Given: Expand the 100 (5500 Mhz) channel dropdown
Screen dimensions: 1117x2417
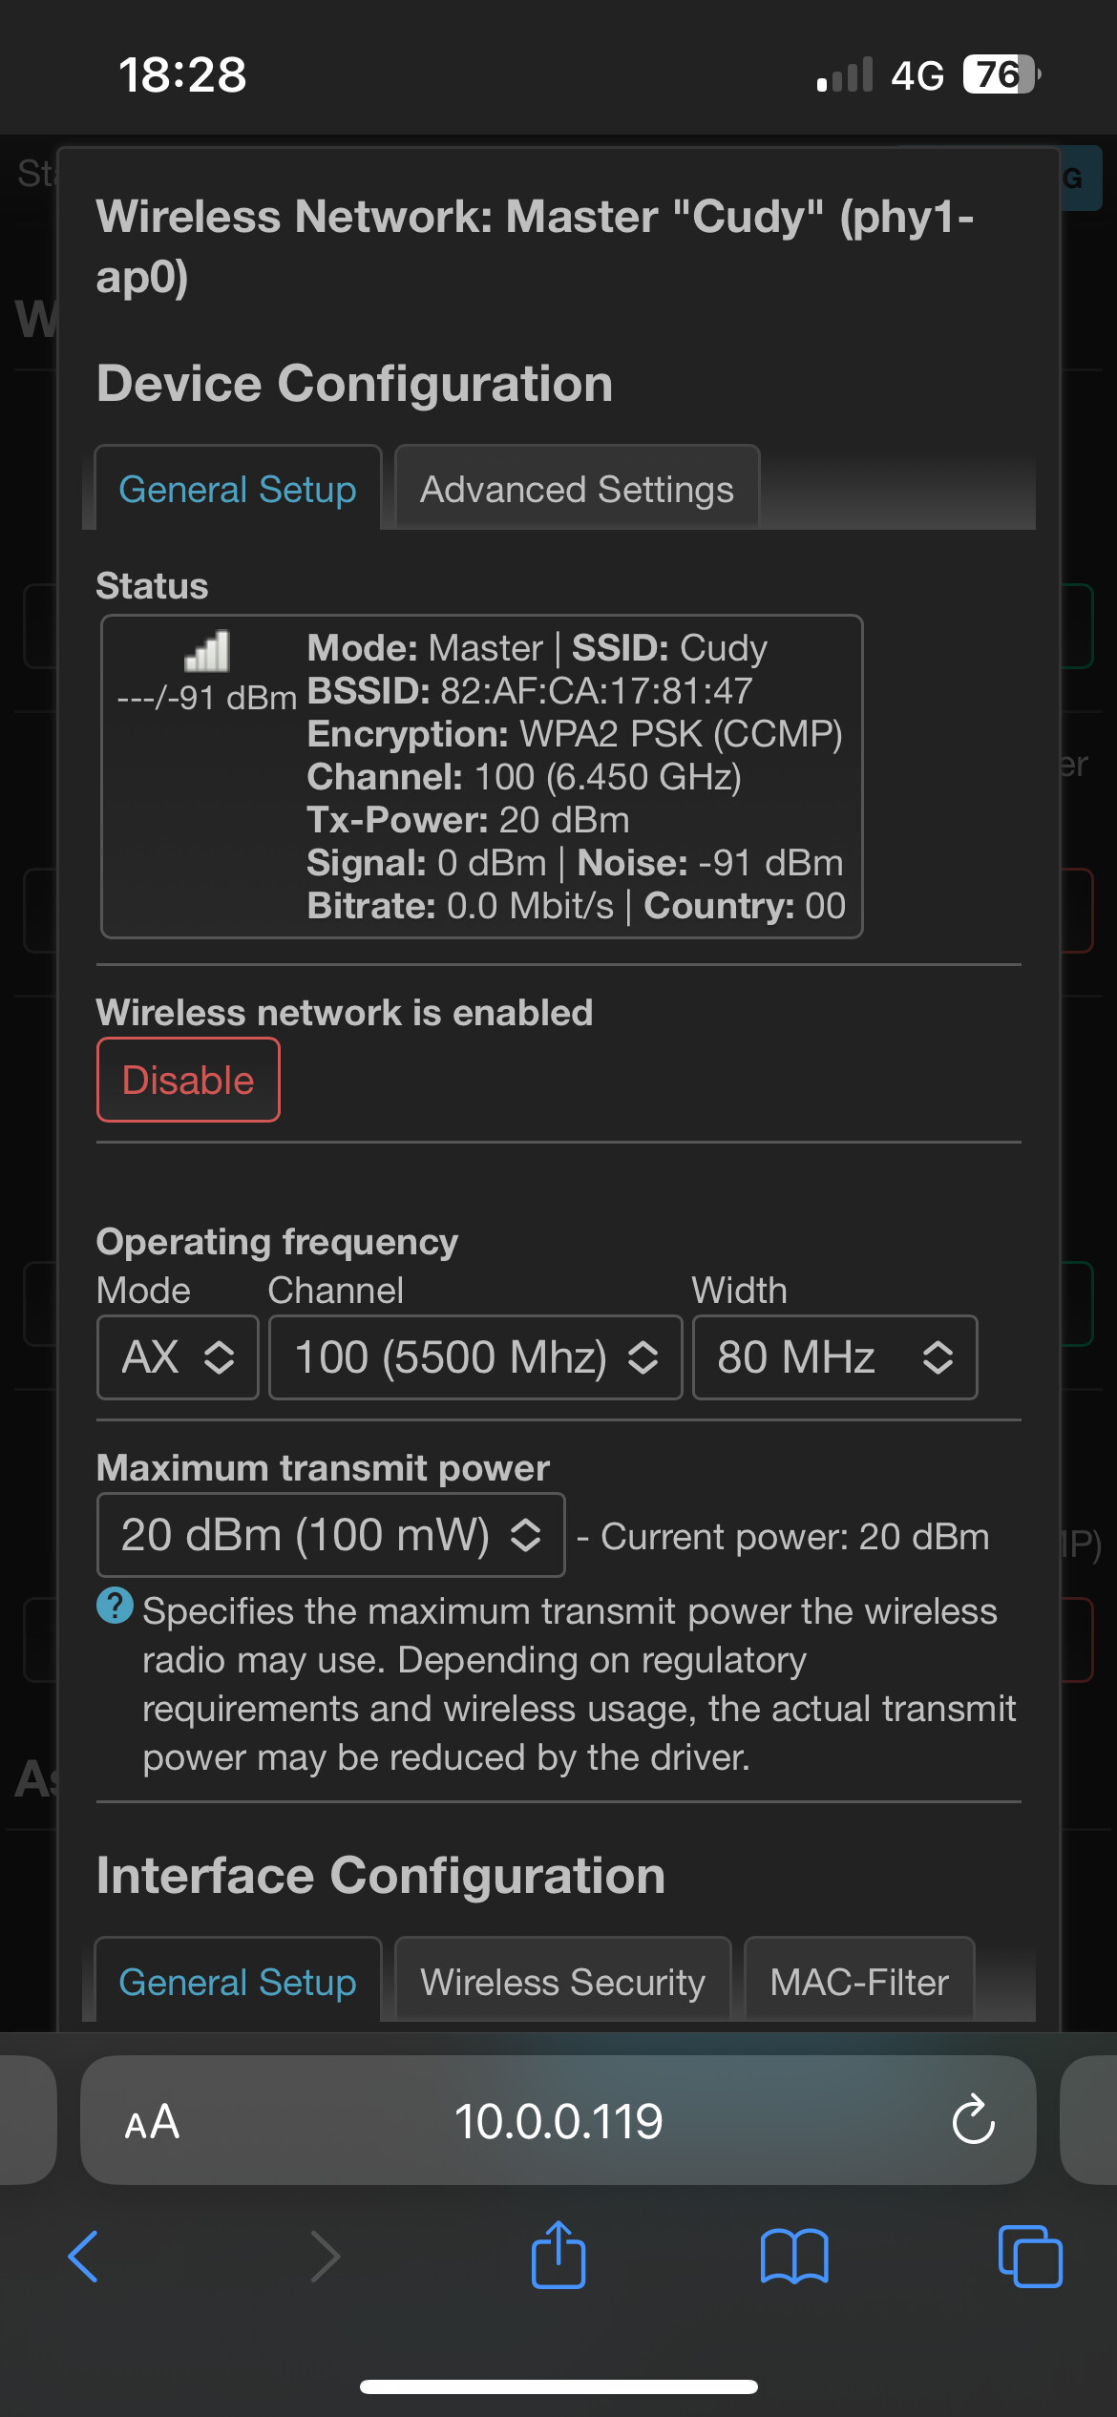Looking at the screenshot, I should coord(475,1357).
